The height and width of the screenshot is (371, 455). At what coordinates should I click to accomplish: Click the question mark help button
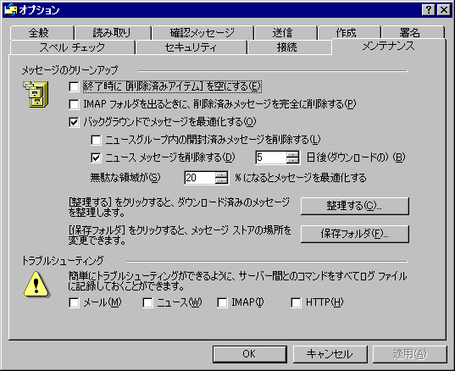(429, 10)
